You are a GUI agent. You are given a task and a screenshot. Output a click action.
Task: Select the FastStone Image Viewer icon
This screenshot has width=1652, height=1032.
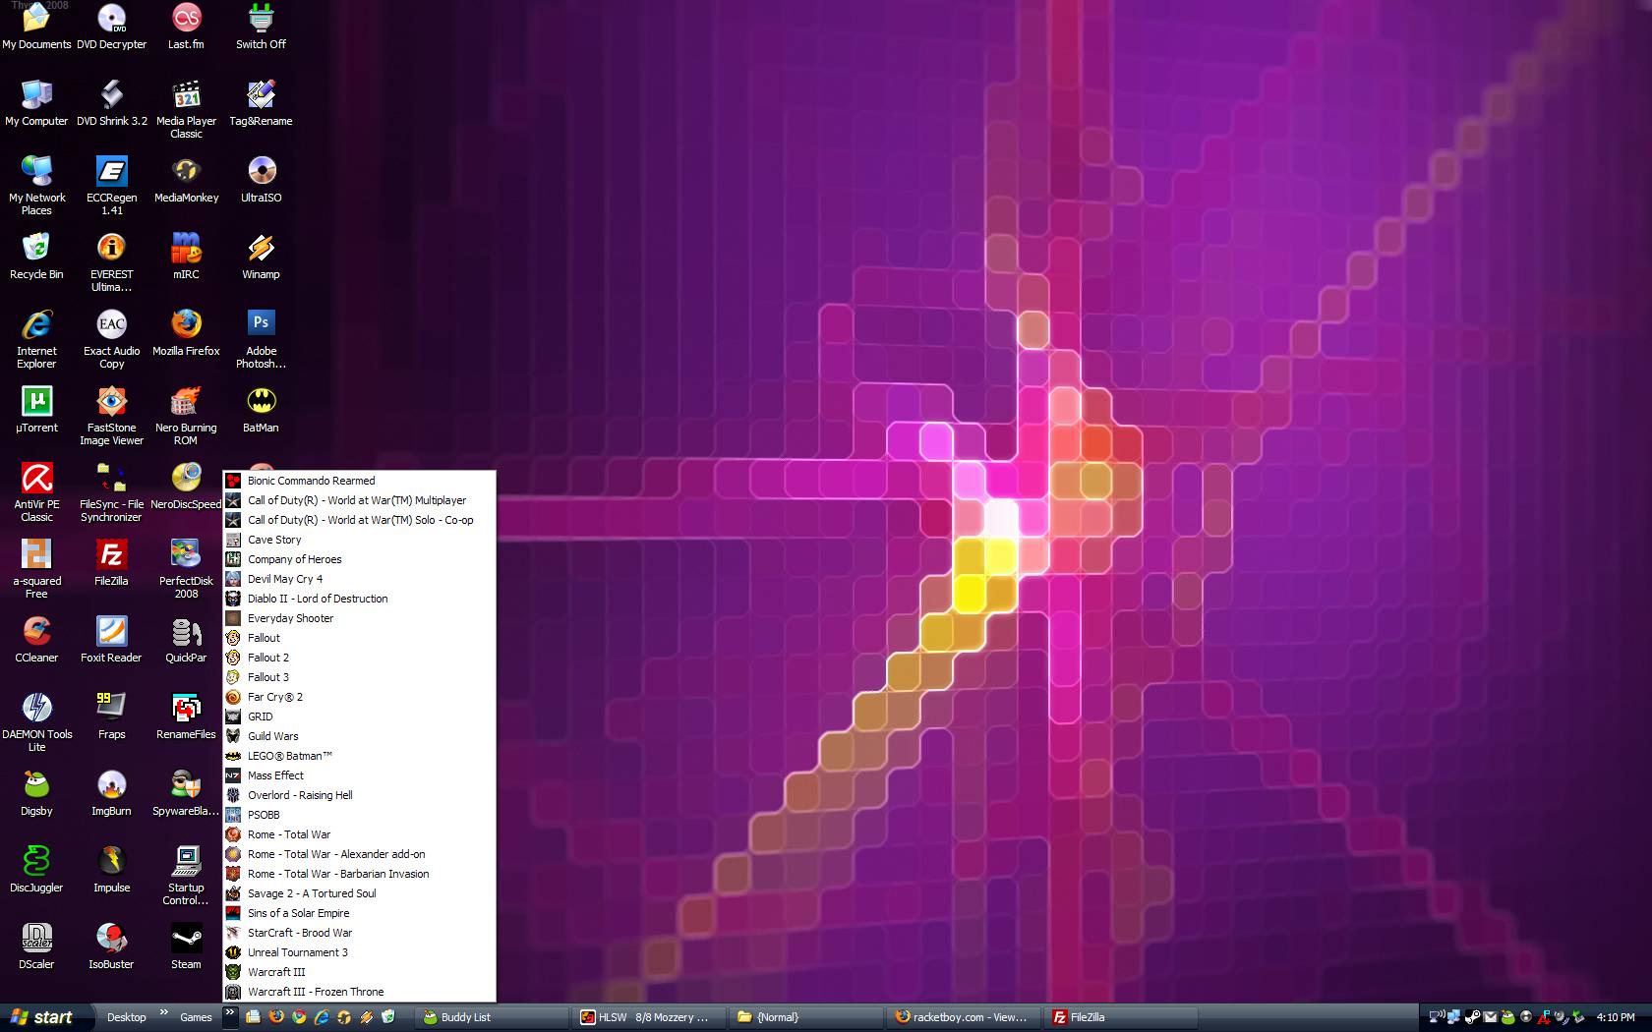[111, 415]
